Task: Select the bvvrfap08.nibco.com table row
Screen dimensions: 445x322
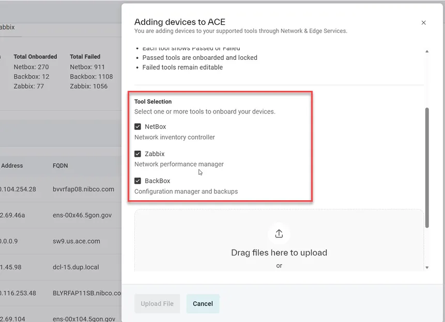Action: [61, 189]
